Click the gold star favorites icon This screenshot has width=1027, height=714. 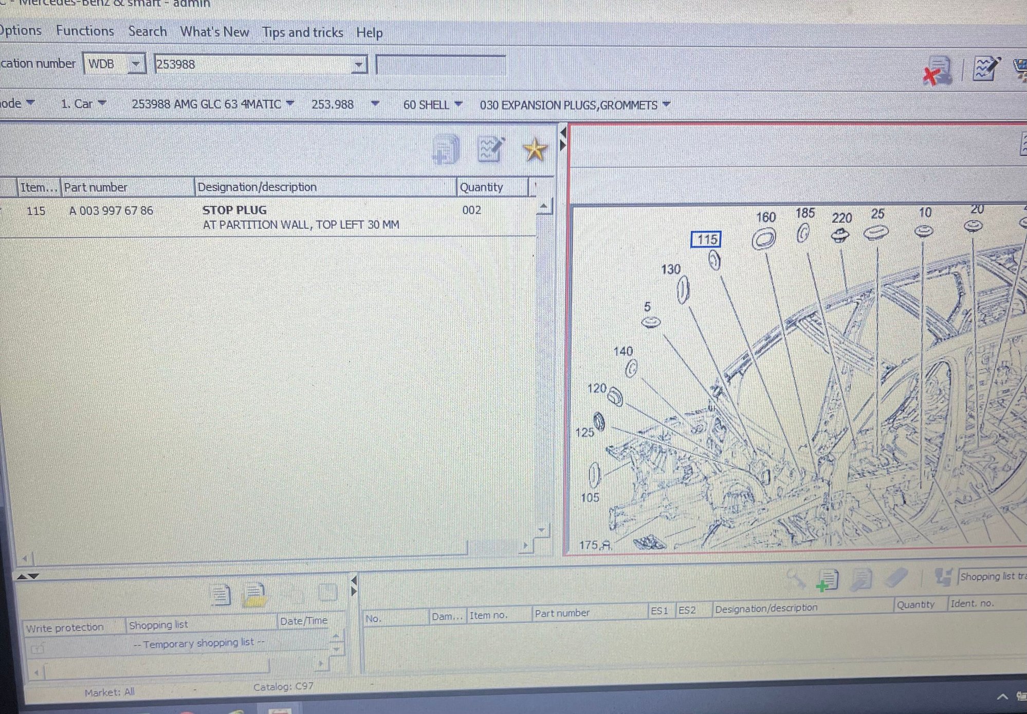(534, 150)
